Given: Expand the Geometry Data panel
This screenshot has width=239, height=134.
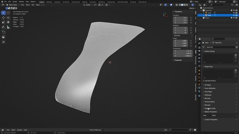Looking at the screenshot, I should coord(210,108).
